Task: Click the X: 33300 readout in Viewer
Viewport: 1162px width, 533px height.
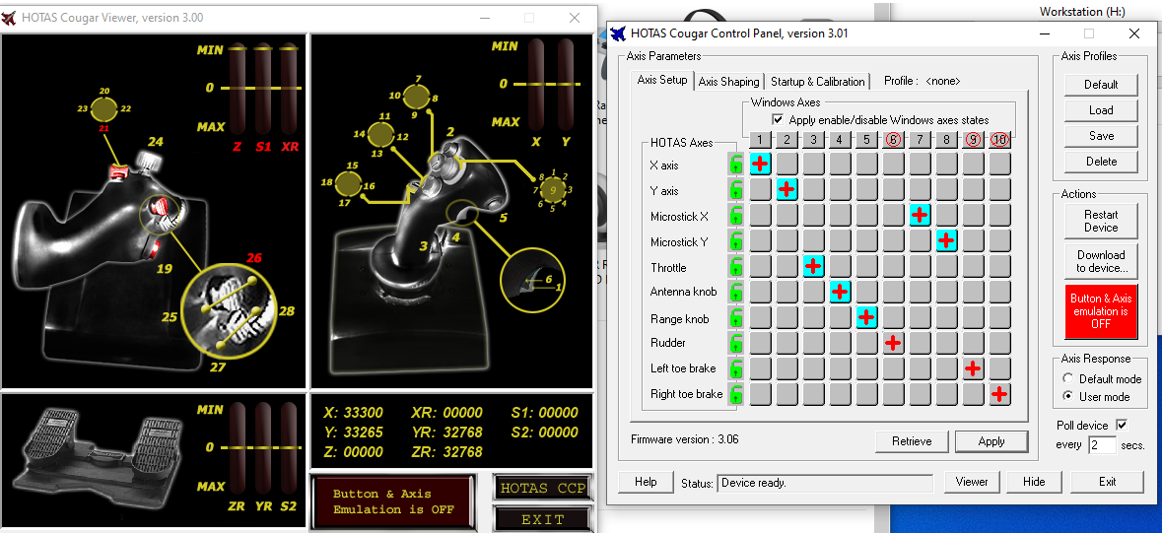Action: (354, 413)
